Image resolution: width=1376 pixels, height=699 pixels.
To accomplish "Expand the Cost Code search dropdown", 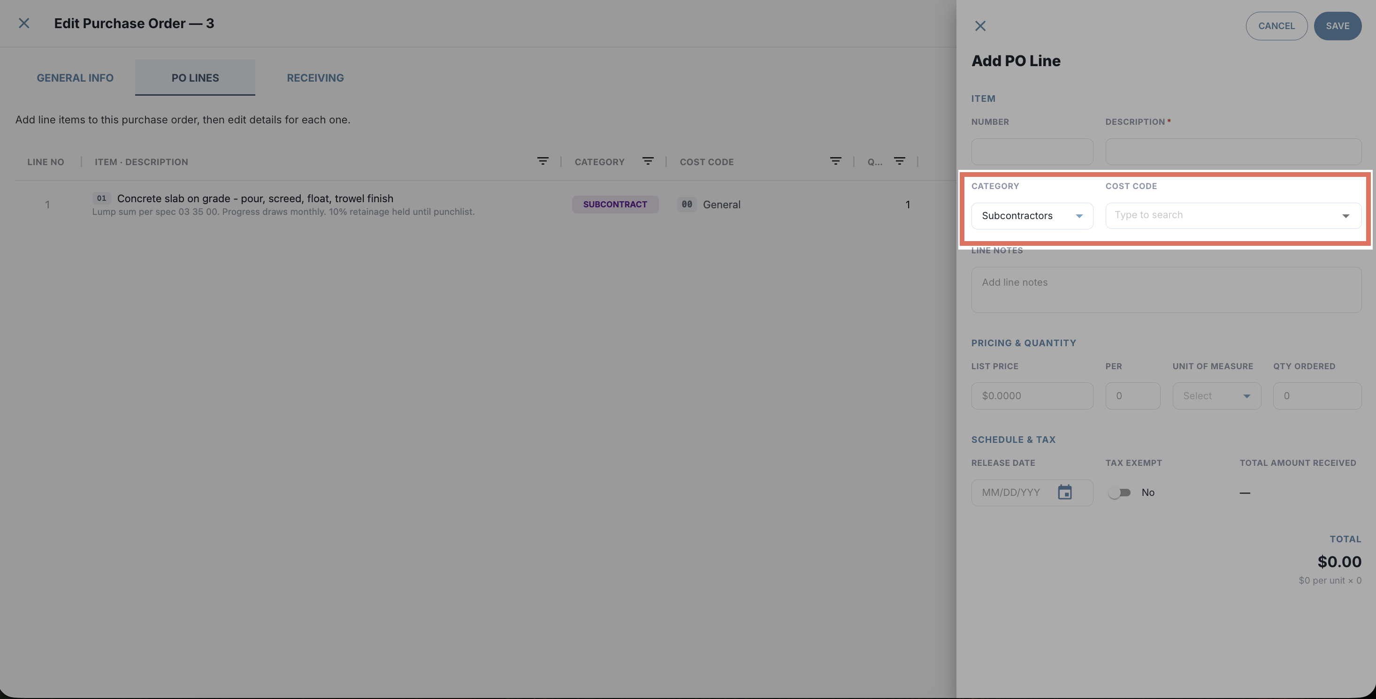I will 1345,216.
